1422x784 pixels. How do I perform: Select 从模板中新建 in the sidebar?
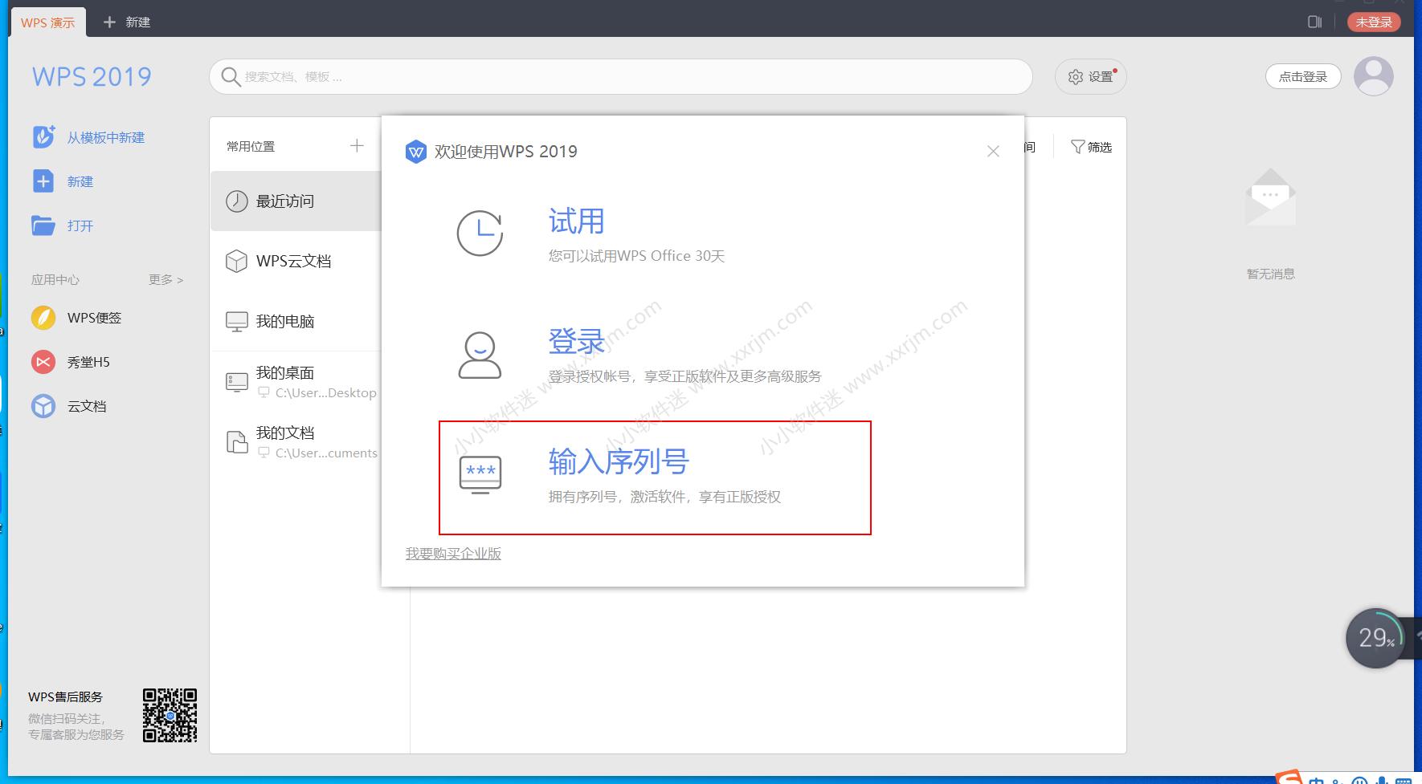point(105,137)
